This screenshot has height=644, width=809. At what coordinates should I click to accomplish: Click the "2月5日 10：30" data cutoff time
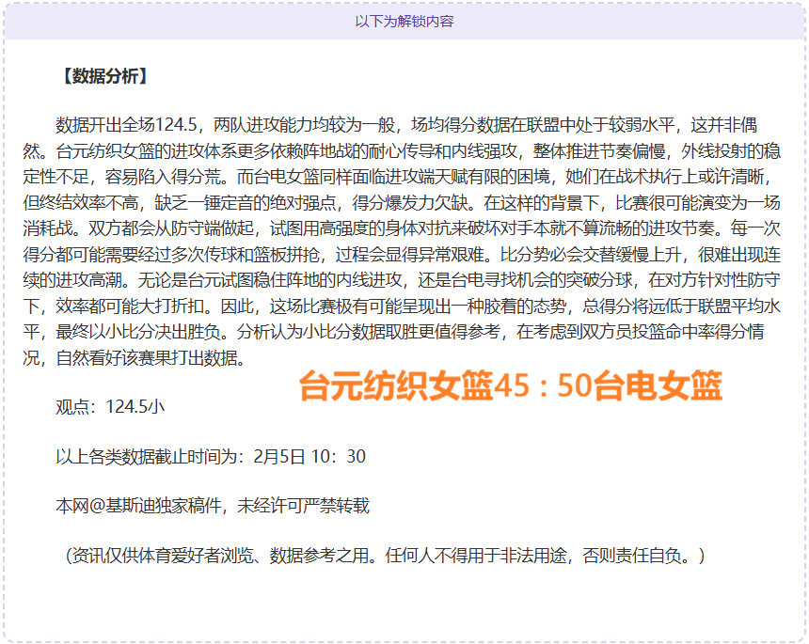[x=309, y=457]
